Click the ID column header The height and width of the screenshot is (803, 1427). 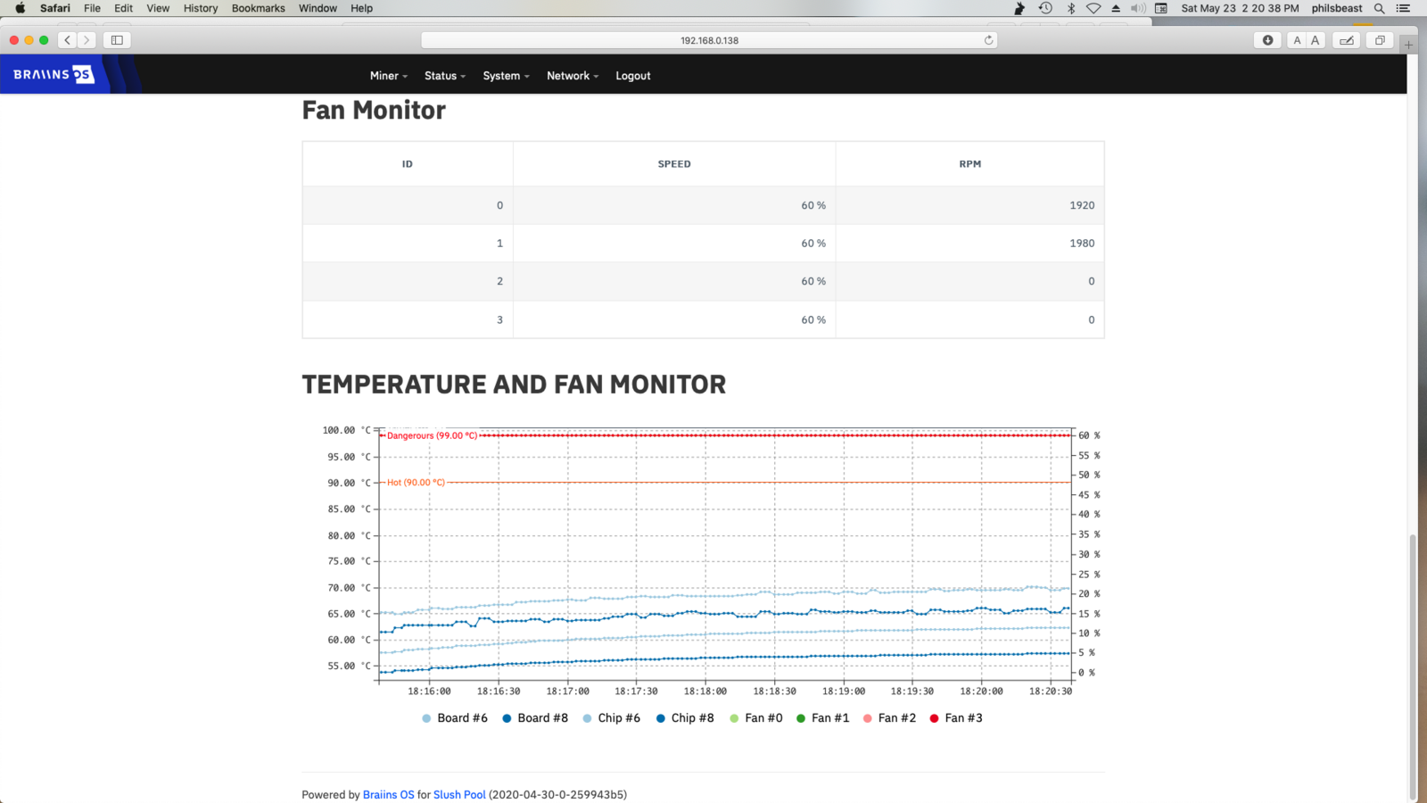tap(408, 164)
